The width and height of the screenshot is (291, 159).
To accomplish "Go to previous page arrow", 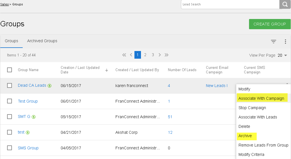I will pyautogui.click(x=131, y=55).
